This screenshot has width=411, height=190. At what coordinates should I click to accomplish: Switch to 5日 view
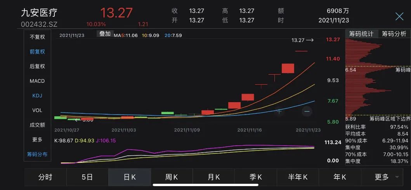click(87, 177)
